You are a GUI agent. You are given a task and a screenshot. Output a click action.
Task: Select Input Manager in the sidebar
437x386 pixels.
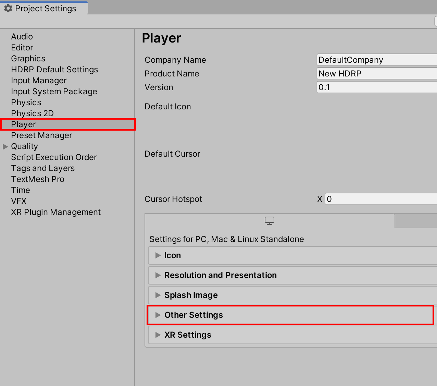pyautogui.click(x=39, y=81)
